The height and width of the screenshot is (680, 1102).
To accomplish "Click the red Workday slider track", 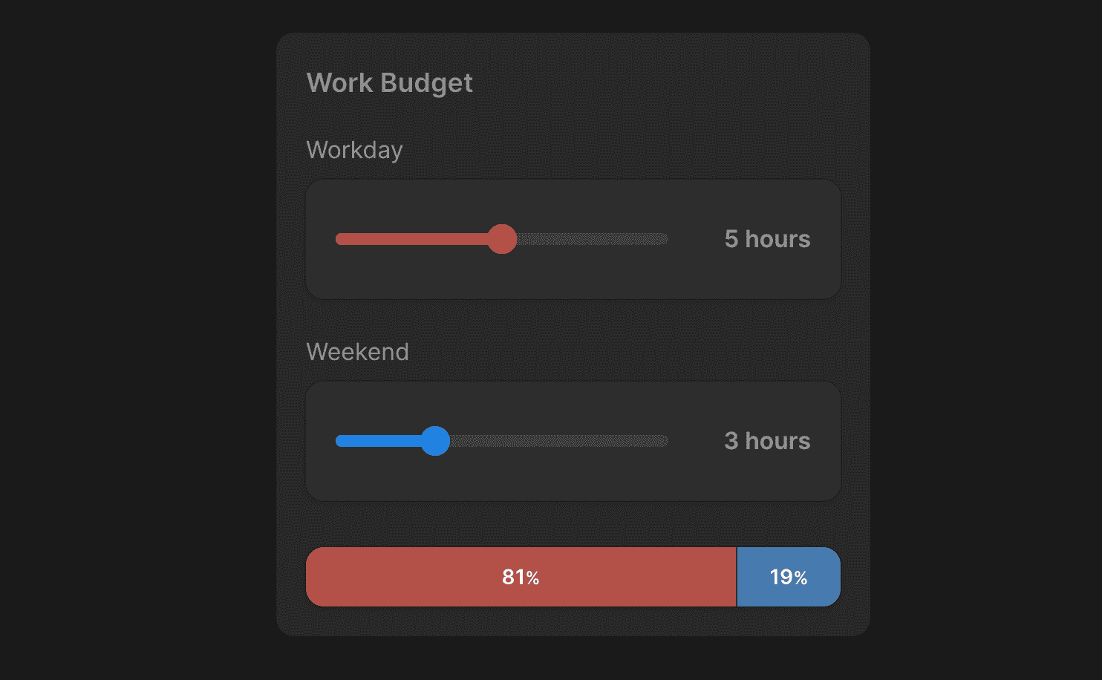I will point(408,239).
